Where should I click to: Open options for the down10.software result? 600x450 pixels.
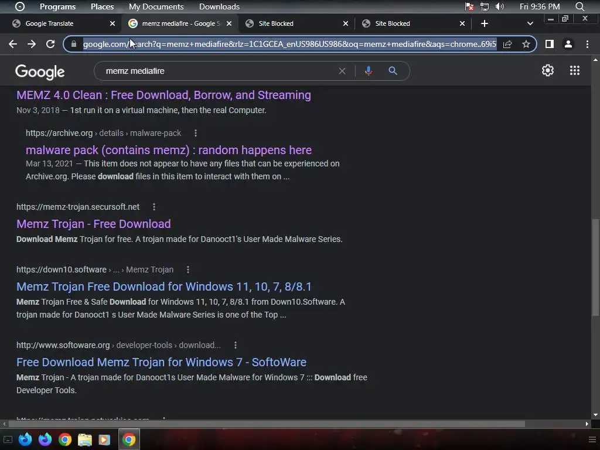click(188, 270)
